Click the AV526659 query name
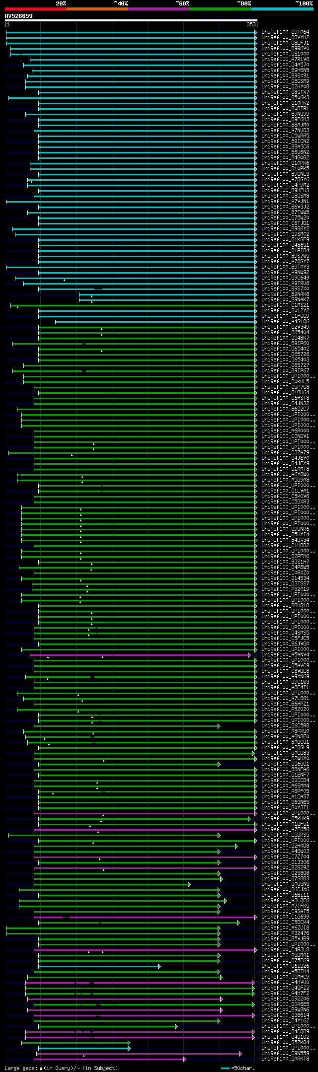The width and height of the screenshot is (318, 1072). 19,16
